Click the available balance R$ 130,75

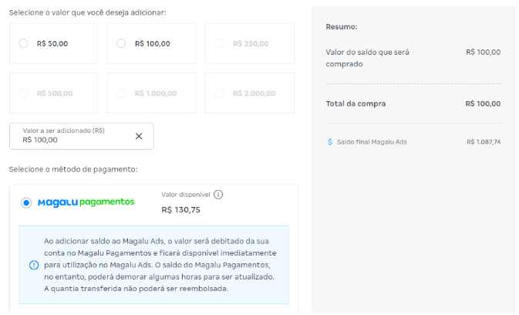[x=180, y=209]
